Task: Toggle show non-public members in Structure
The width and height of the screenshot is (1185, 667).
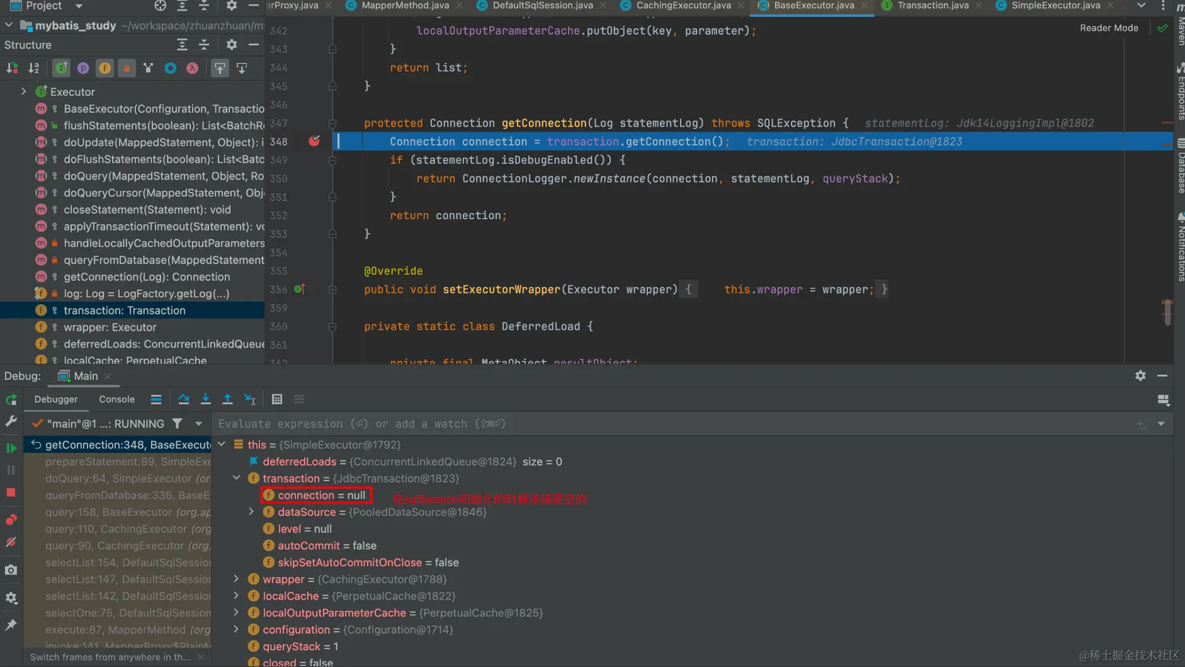Action: (127, 68)
